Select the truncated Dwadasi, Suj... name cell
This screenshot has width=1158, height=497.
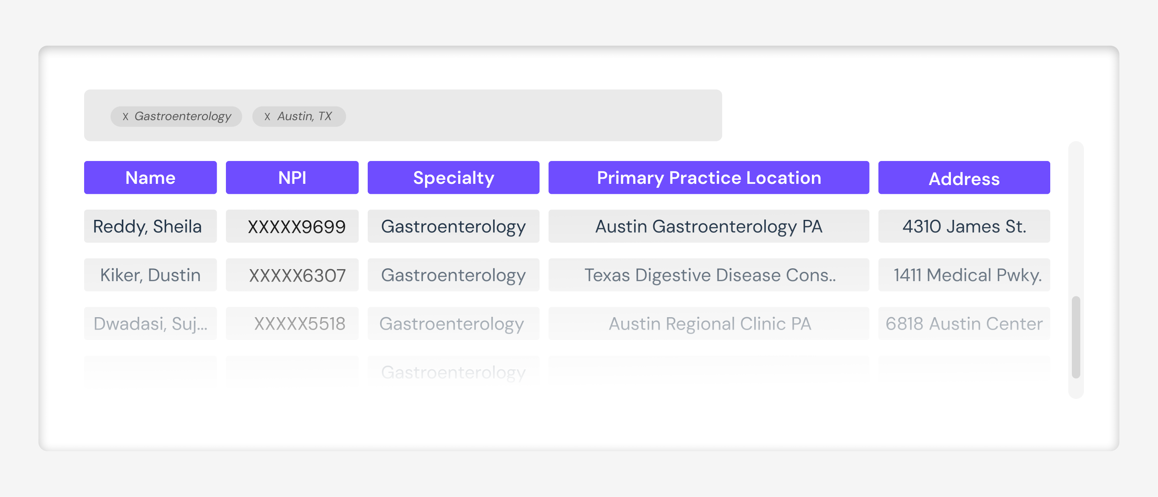click(150, 323)
